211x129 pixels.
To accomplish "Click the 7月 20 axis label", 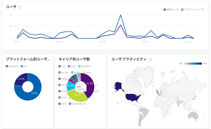I will (x=188, y=42).
